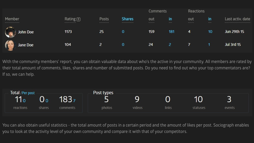
Task: Sort table by Posts column
Action: tap(104, 19)
